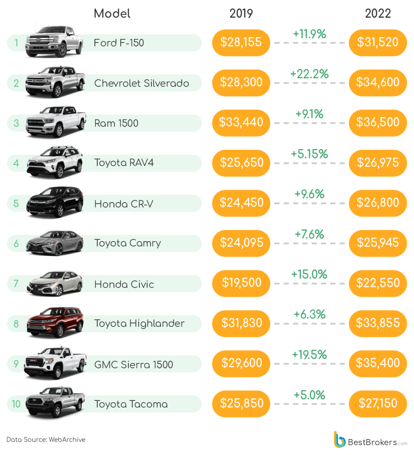The width and height of the screenshot is (414, 455).
Task: Click the BestBrokers logo icon
Action: click(x=339, y=440)
